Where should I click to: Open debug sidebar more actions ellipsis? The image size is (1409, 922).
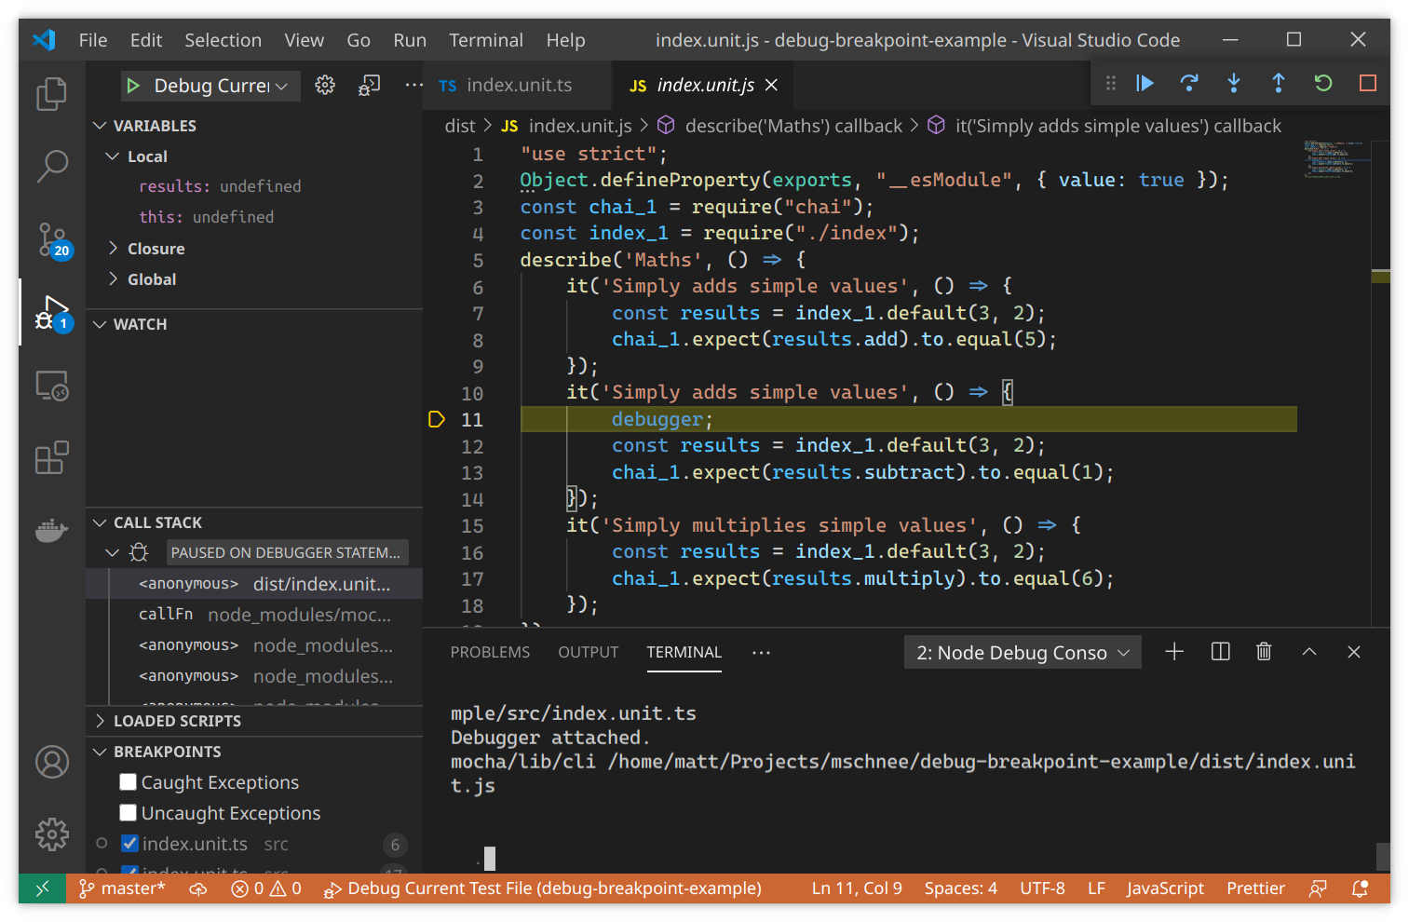pyautogui.click(x=413, y=86)
